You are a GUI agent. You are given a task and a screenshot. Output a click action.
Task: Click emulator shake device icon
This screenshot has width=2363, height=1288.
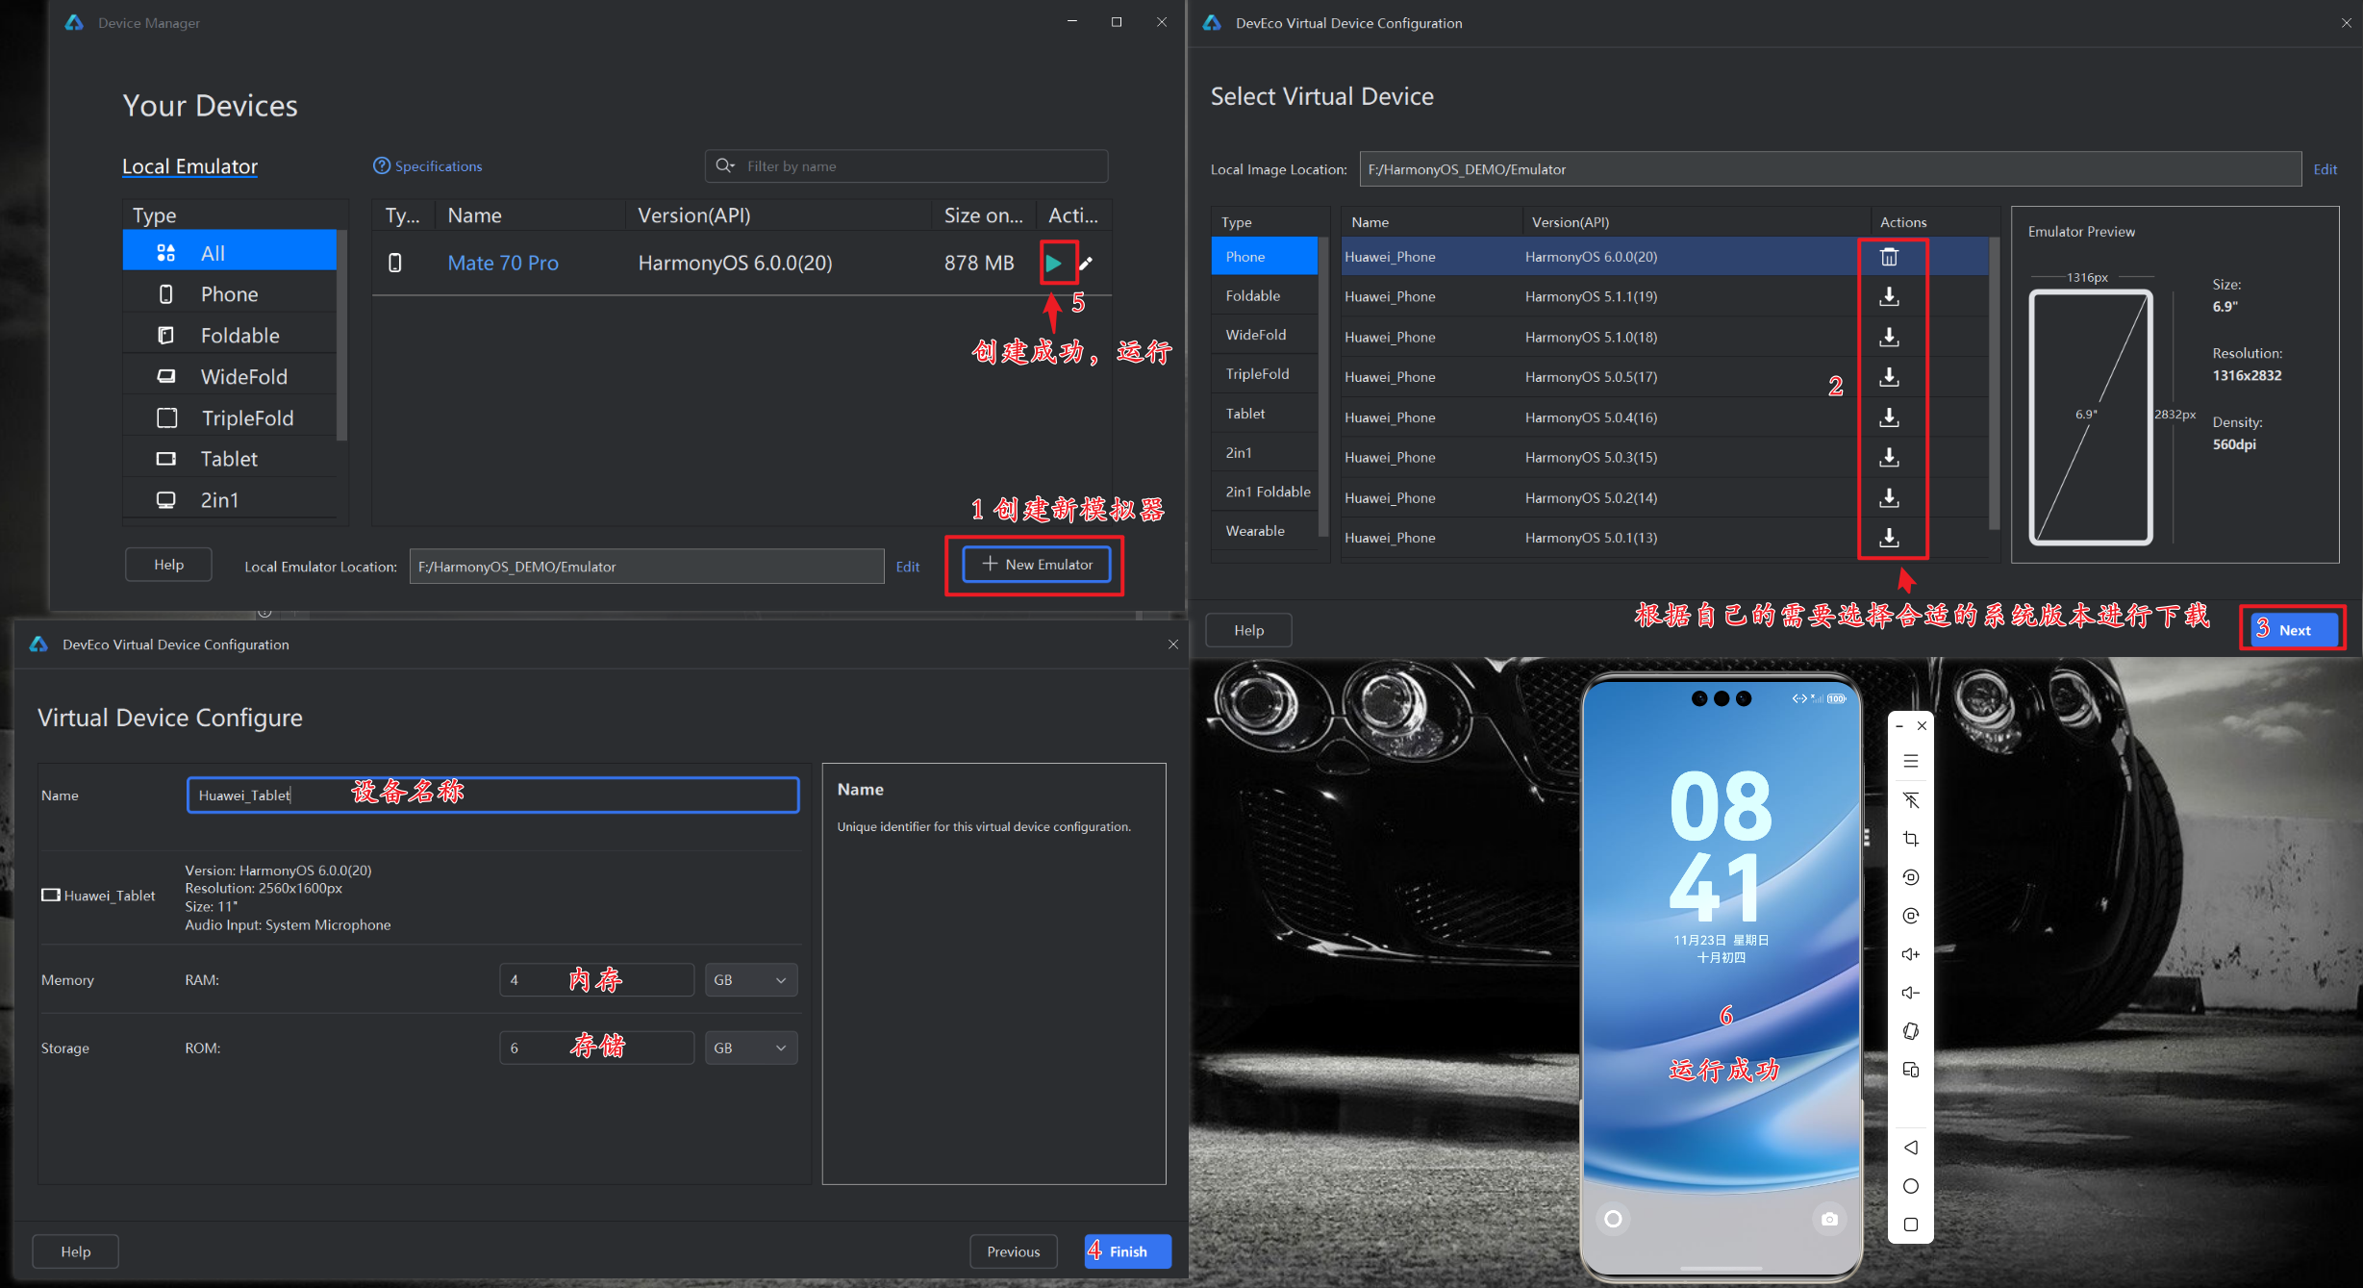click(1910, 1031)
